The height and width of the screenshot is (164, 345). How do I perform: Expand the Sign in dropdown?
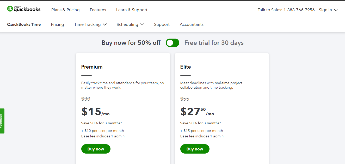point(328,10)
